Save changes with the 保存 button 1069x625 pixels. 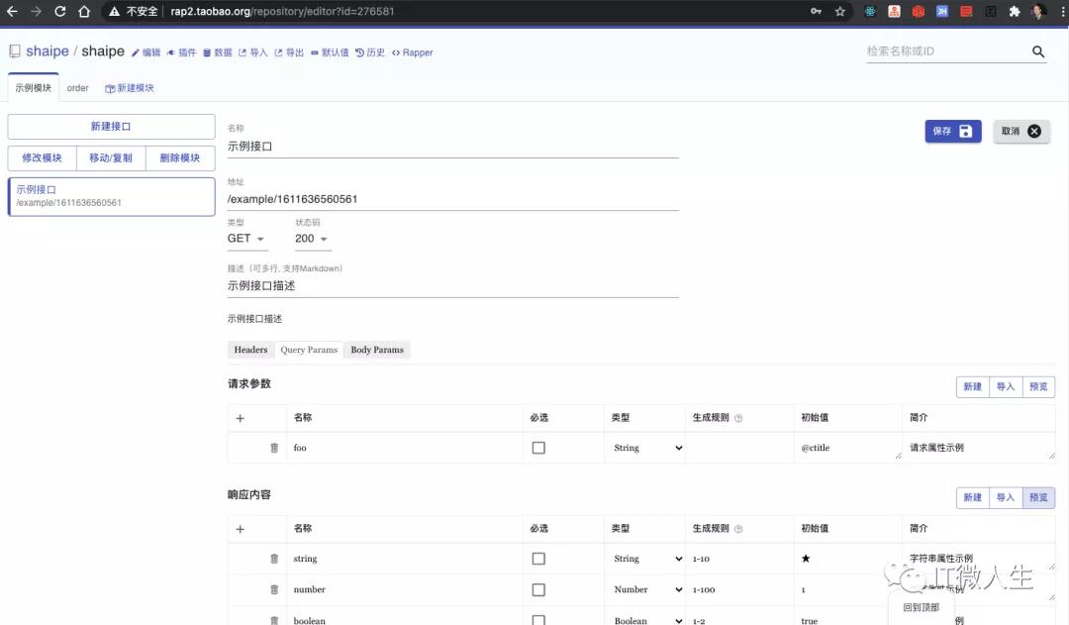coord(951,131)
